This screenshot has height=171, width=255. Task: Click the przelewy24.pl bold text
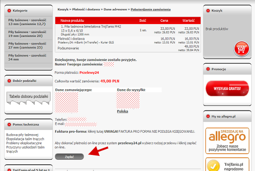129,143
